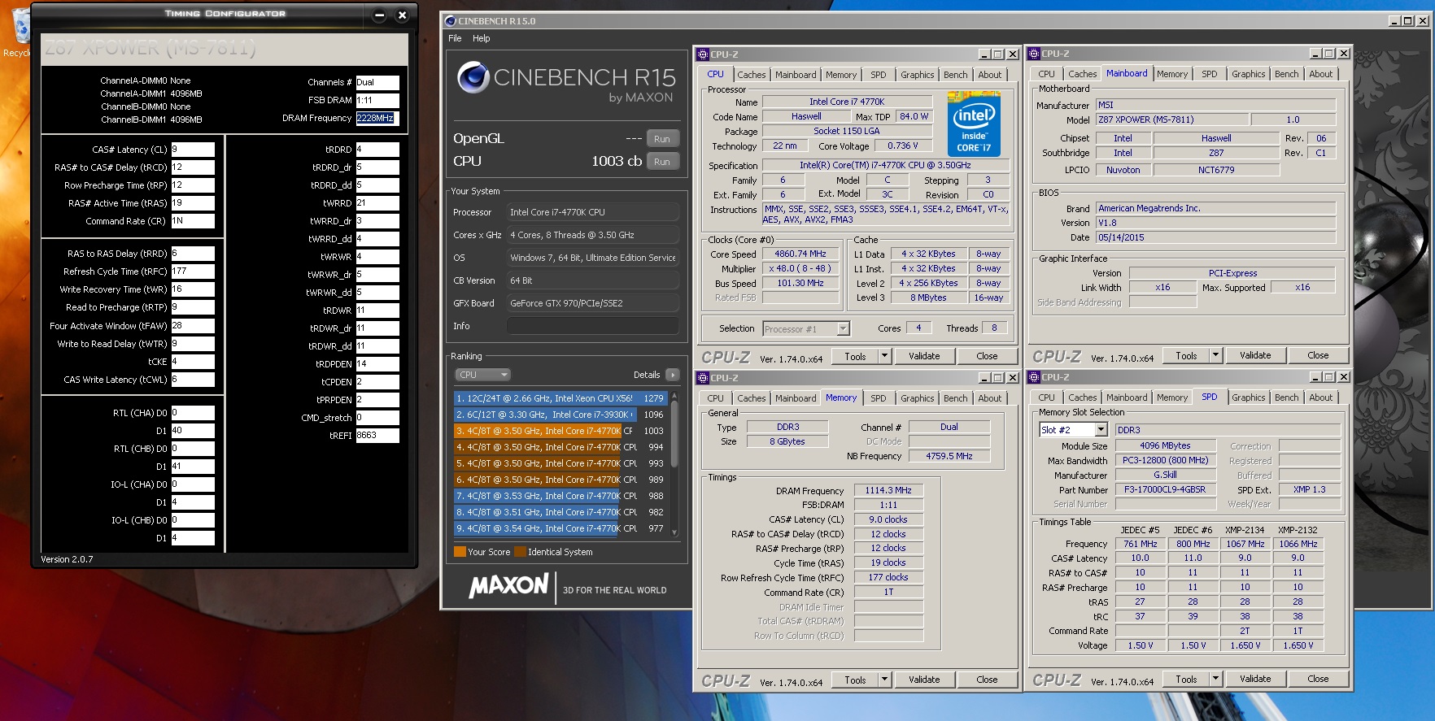Open About tab in SPD CPU-Z window

pyautogui.click(x=1320, y=397)
